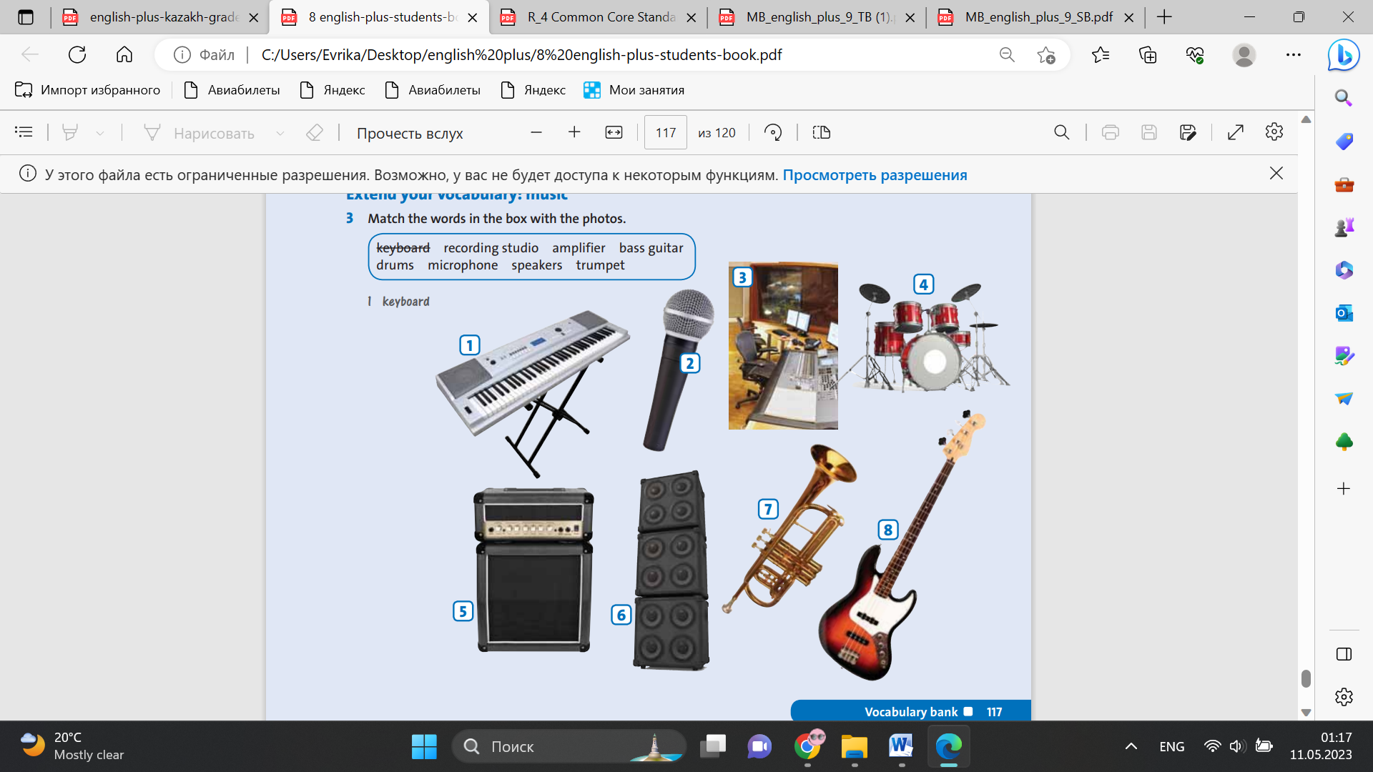Open the table of contents sidebar
Image resolution: width=1373 pixels, height=772 pixels.
click(x=24, y=132)
